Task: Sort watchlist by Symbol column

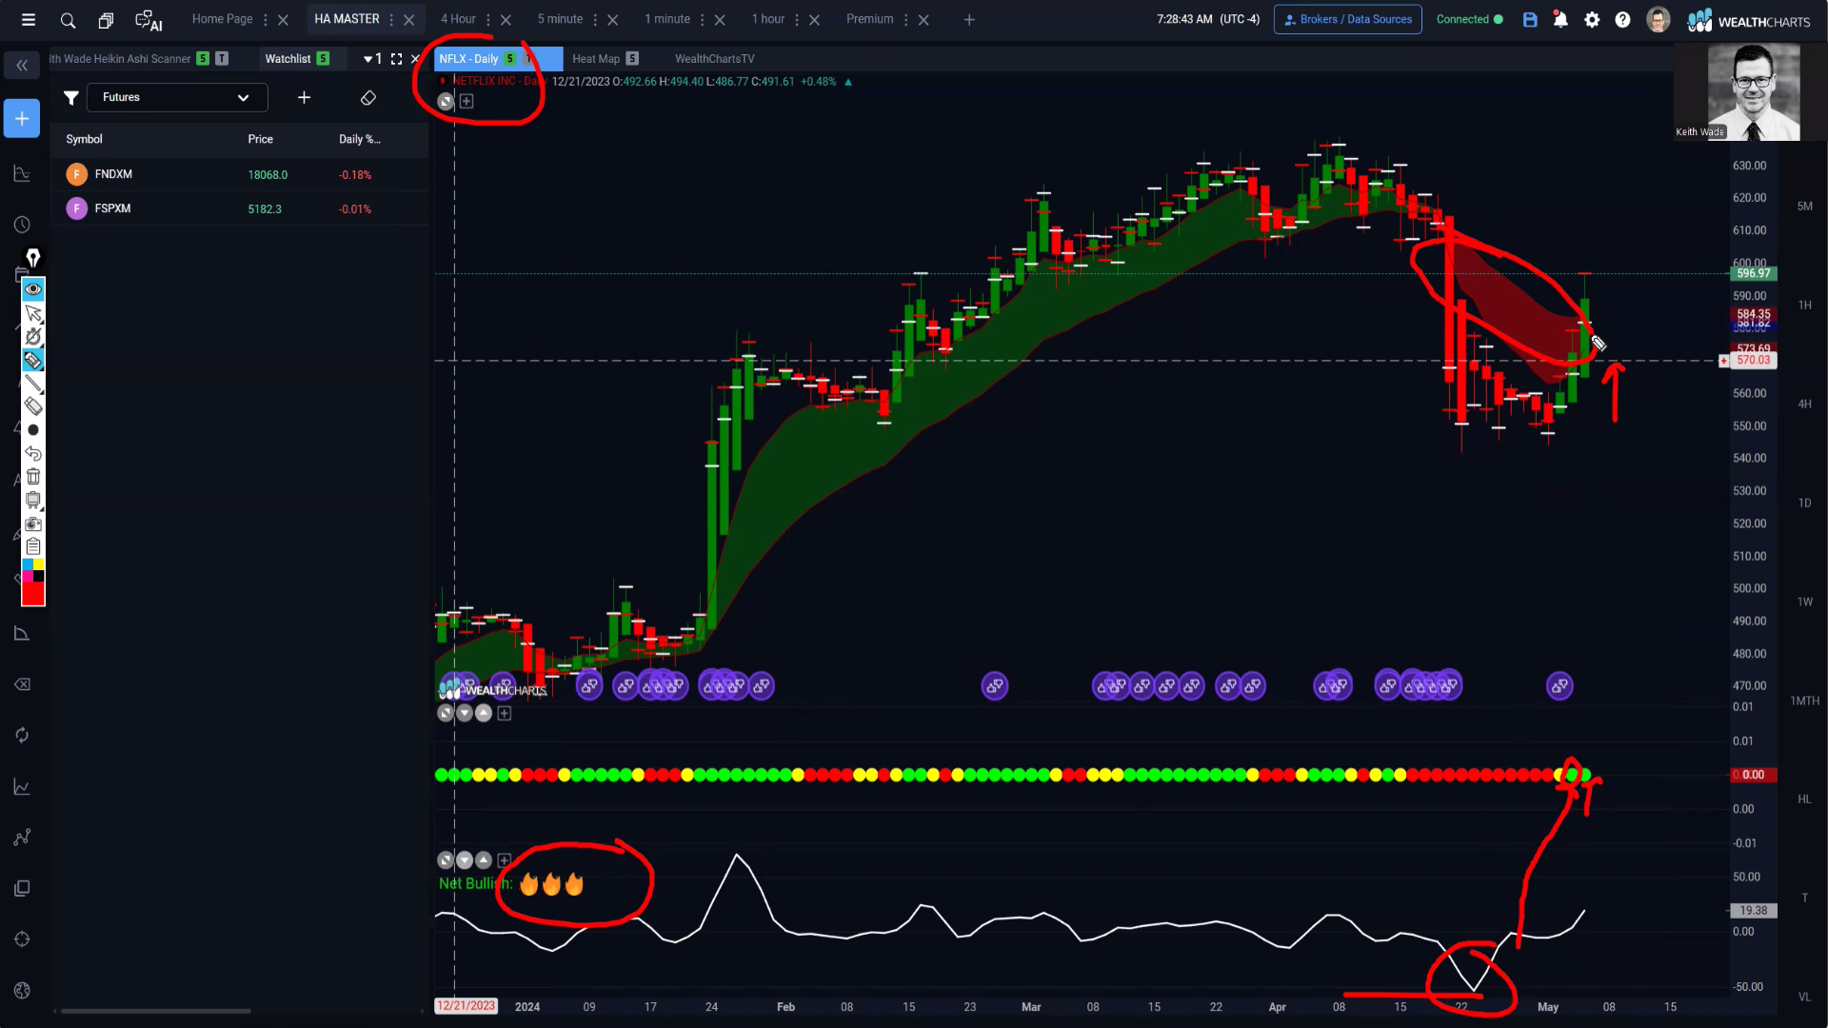Action: coord(84,139)
